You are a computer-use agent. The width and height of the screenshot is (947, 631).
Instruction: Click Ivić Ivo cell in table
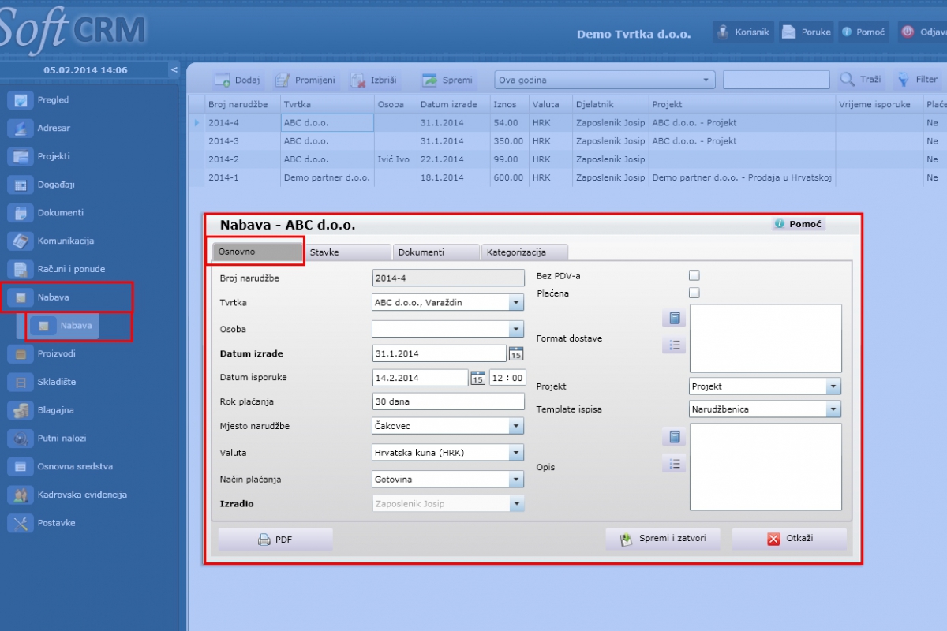click(395, 159)
